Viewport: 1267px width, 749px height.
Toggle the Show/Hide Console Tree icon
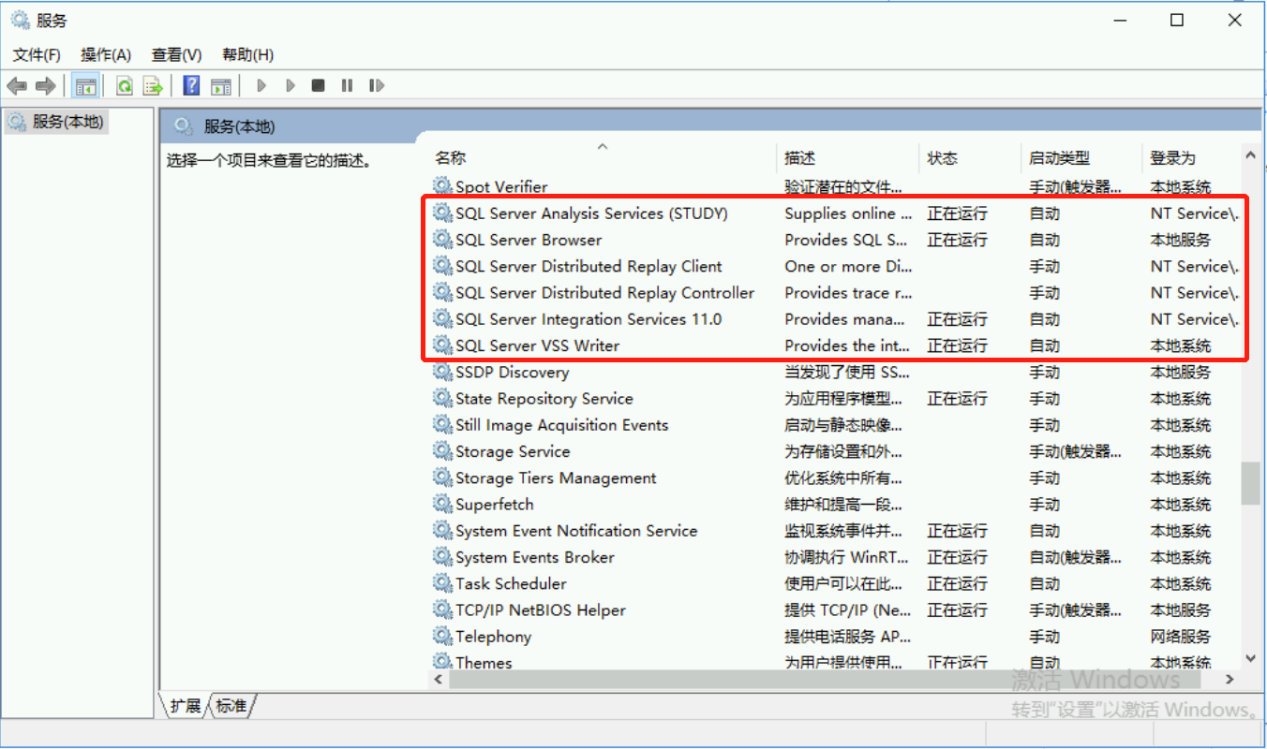[86, 86]
